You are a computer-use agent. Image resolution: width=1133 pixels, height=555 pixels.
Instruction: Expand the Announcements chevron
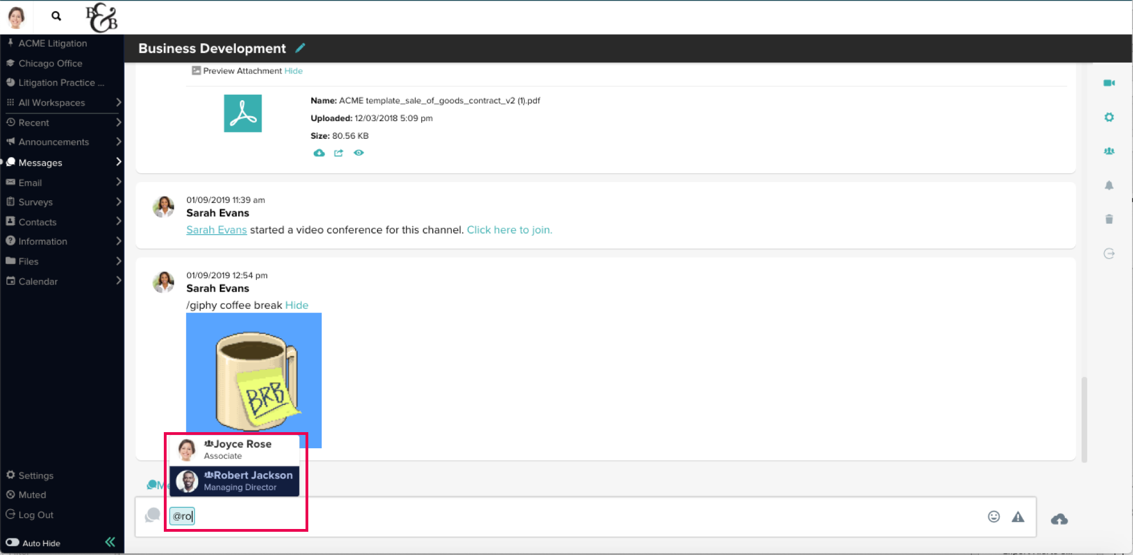coord(118,142)
